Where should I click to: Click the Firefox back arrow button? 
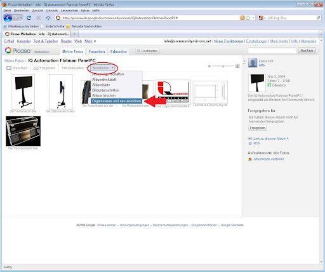coord(8,18)
